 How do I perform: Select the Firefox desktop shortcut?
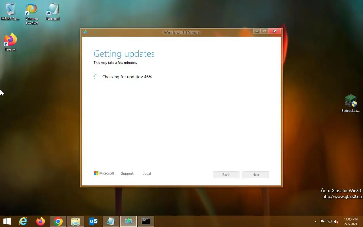coord(10,42)
